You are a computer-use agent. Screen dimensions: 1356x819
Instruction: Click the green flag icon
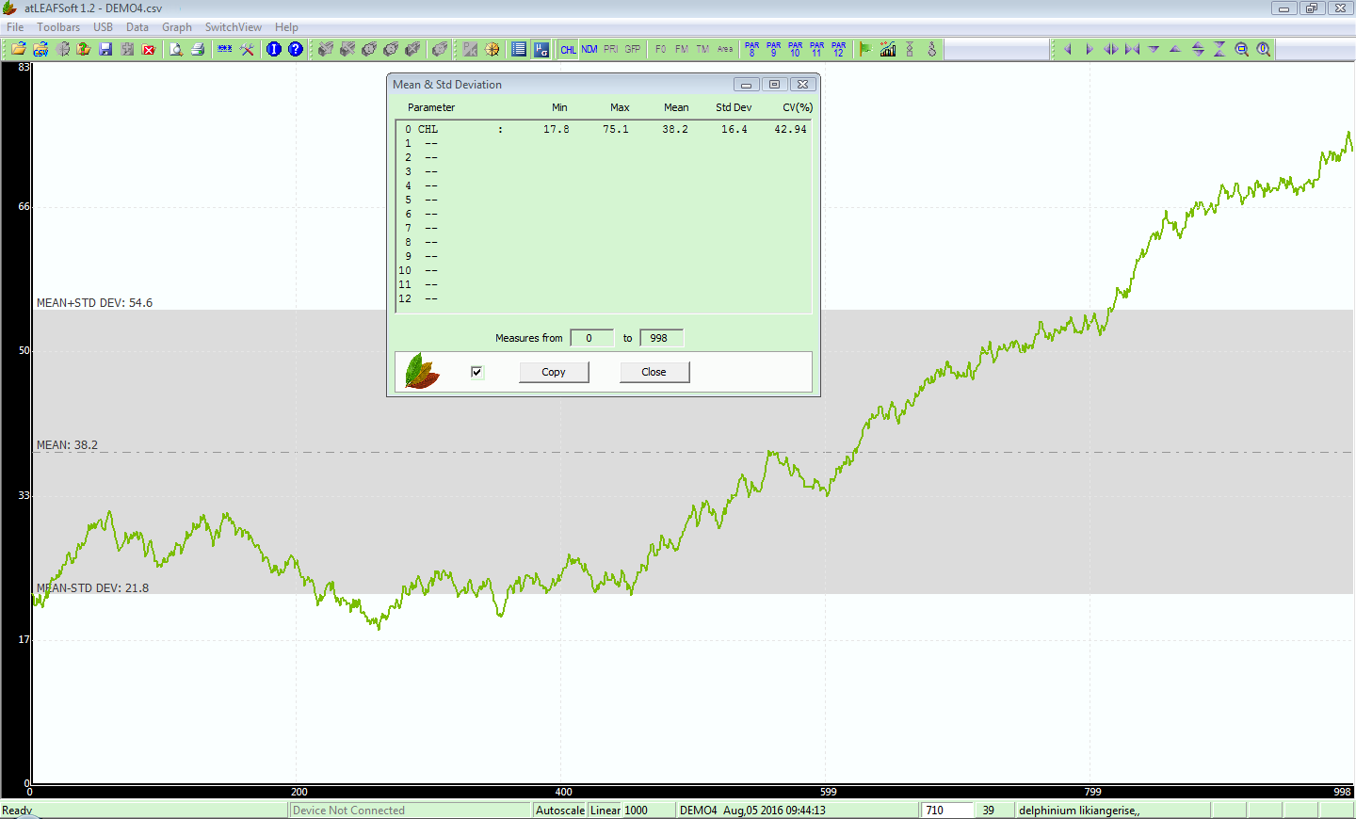tap(865, 49)
